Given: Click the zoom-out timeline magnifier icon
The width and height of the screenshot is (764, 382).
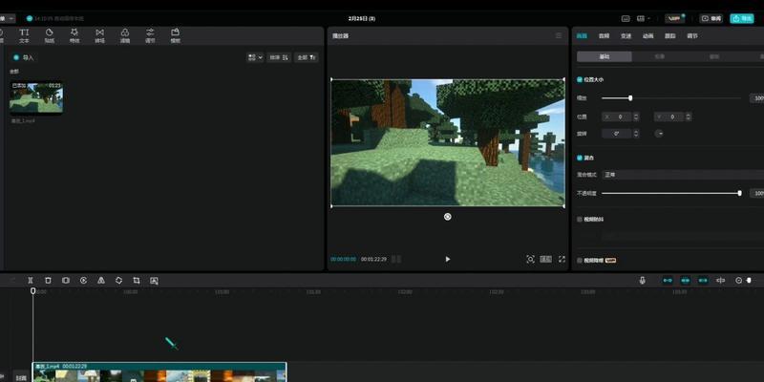Looking at the screenshot, I should pyautogui.click(x=738, y=280).
